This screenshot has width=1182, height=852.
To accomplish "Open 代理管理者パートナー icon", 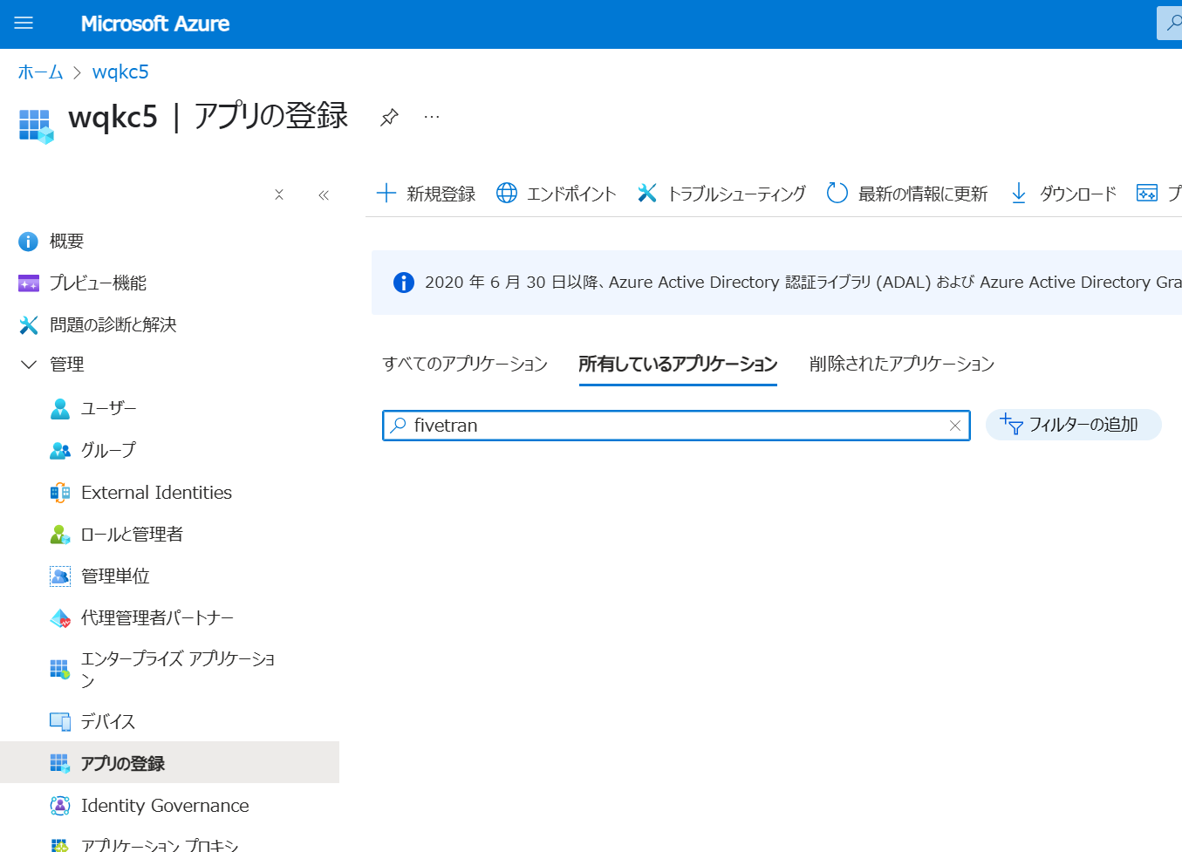I will pyautogui.click(x=60, y=618).
